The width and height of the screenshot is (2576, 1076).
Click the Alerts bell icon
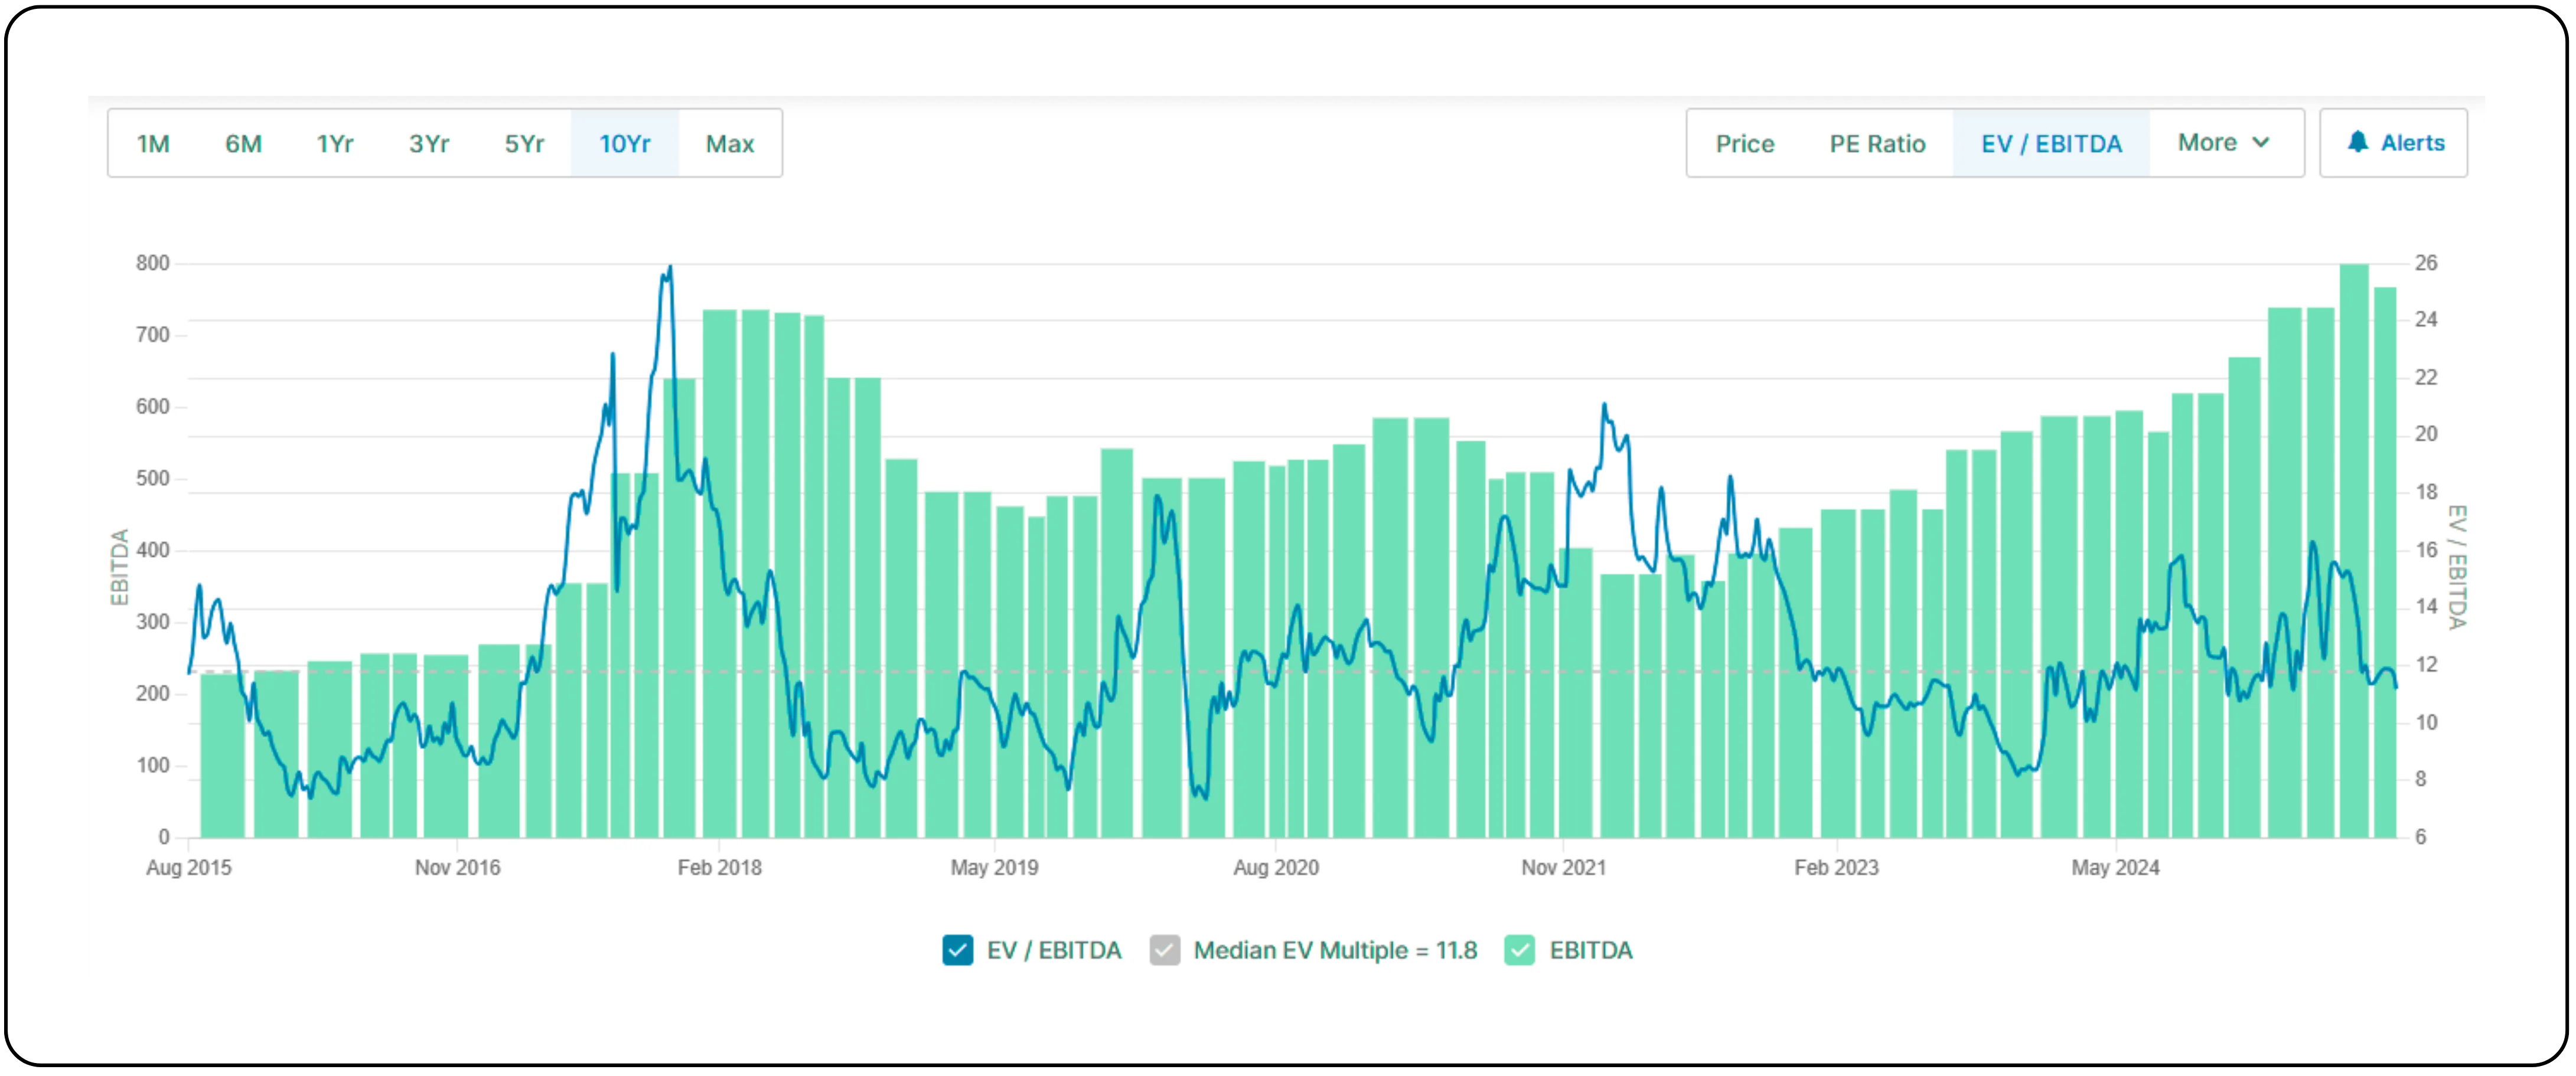pyautogui.click(x=2357, y=143)
